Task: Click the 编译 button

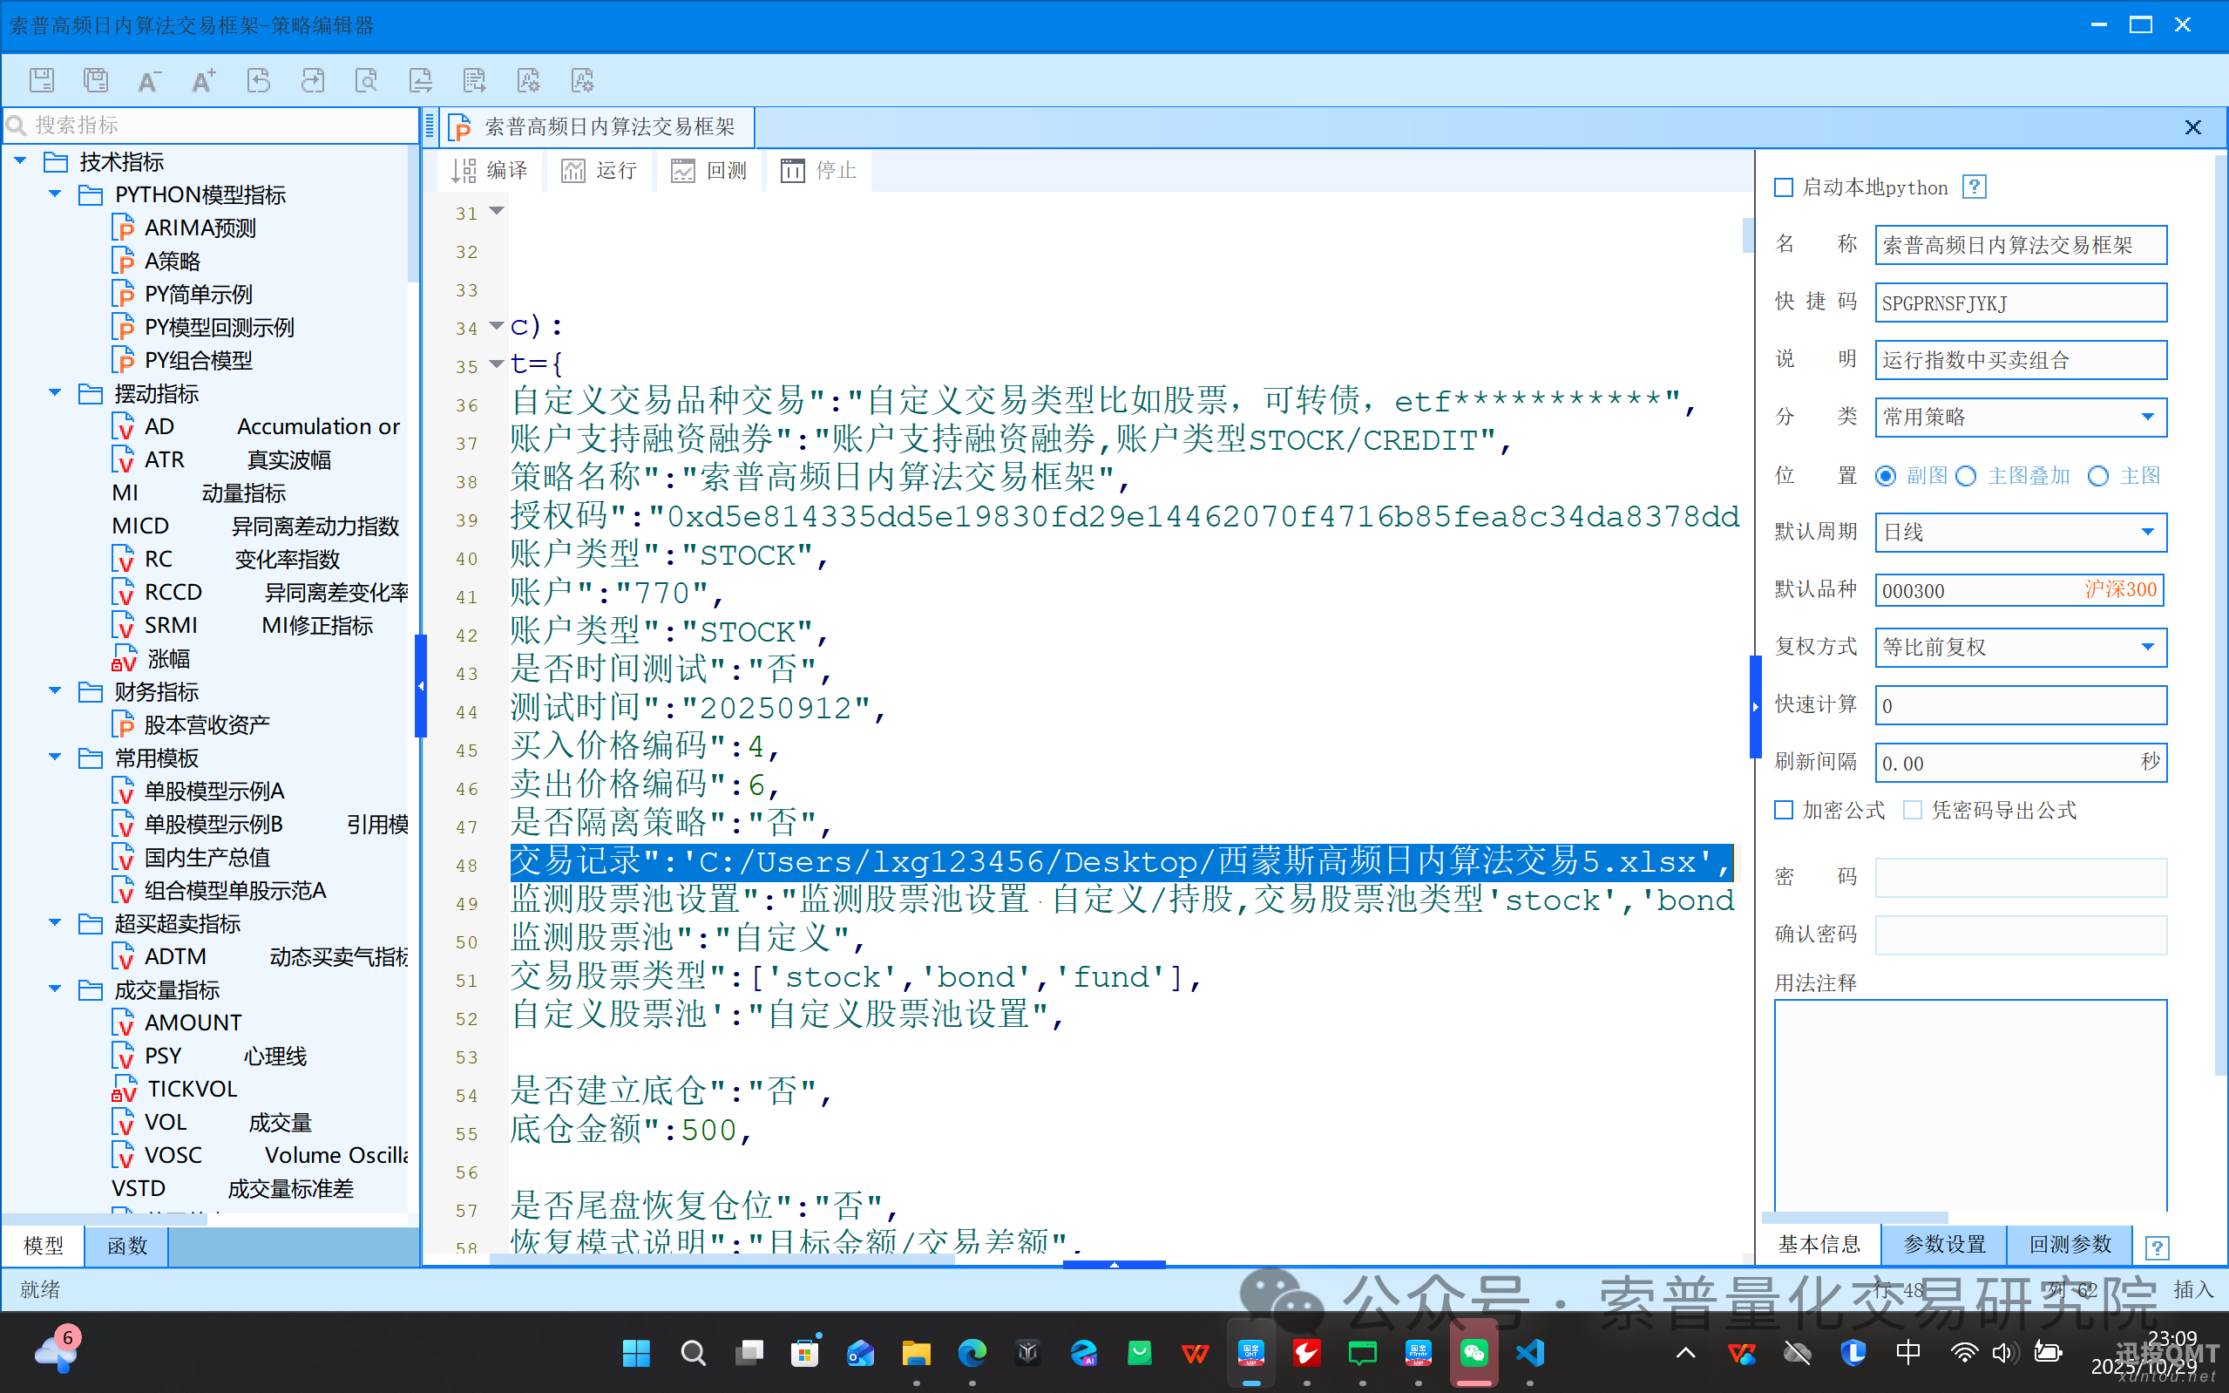Action: 490,171
